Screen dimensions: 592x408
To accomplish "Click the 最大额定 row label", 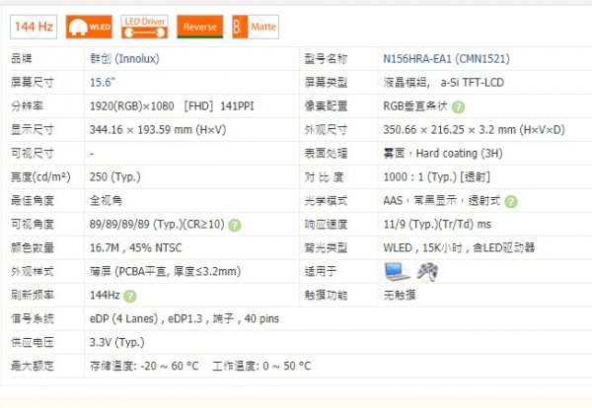I will point(33,366).
